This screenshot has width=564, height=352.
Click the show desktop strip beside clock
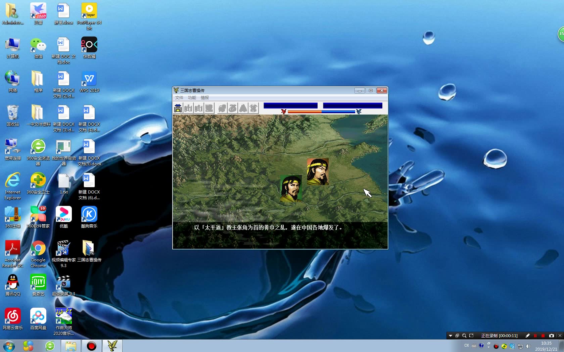[562, 346]
